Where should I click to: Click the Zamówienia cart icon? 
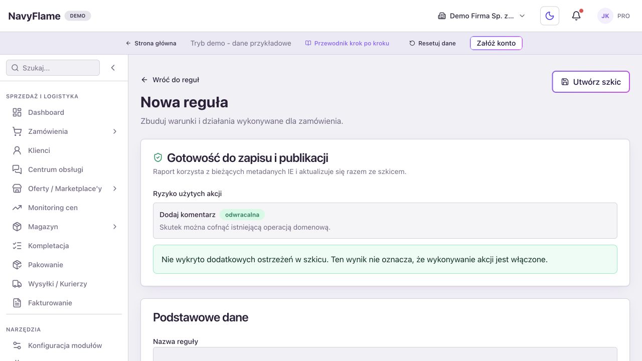point(17,131)
